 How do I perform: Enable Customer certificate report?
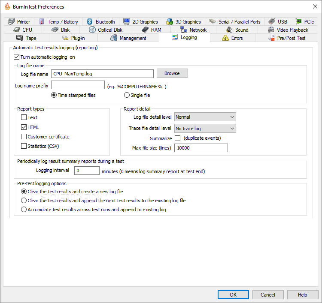[24, 137]
